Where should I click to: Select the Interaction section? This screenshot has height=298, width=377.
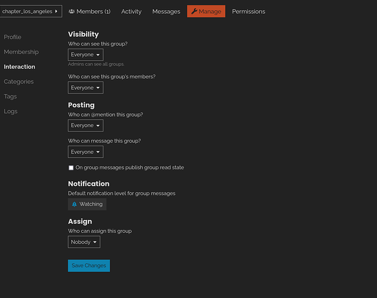(20, 67)
